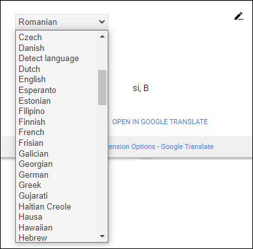Pick Hebrew at the list bottom
Image resolution: width=253 pixels, height=249 pixels.
(56, 238)
